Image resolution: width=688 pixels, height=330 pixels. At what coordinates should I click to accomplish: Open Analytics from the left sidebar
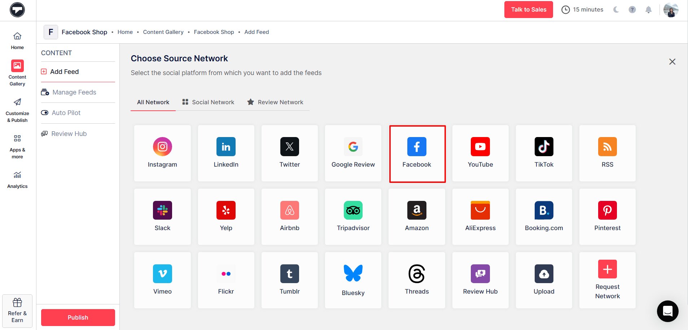(x=17, y=179)
